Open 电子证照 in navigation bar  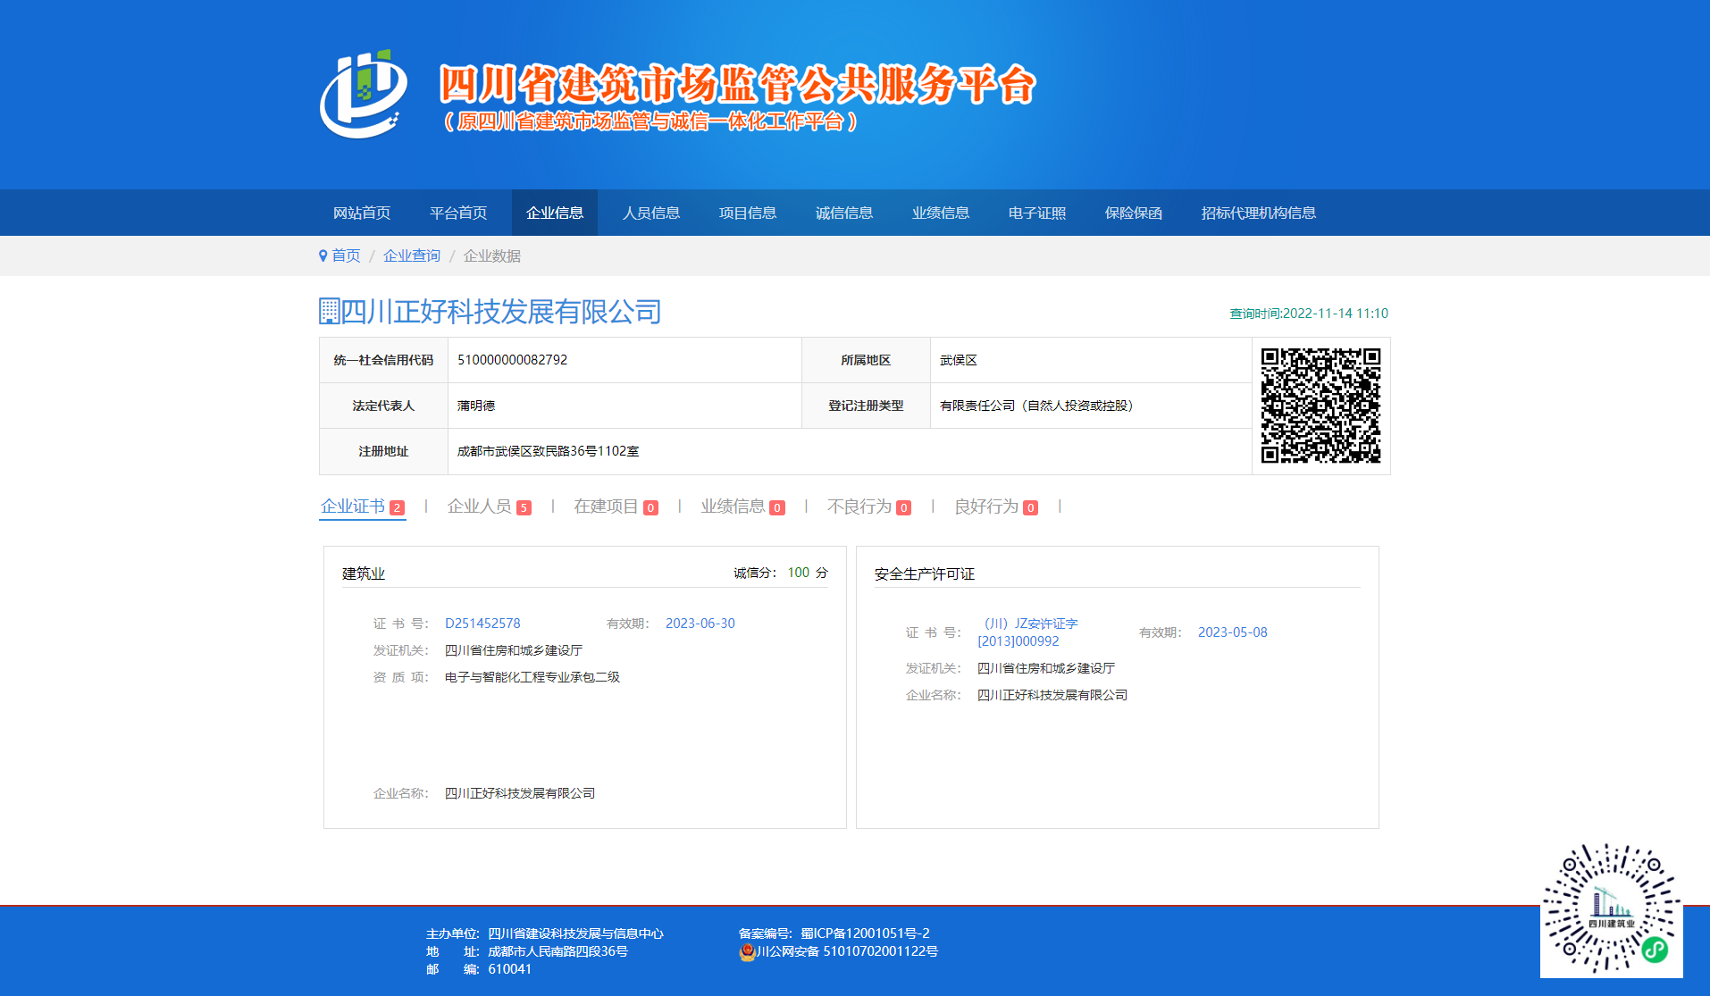pos(1037,213)
